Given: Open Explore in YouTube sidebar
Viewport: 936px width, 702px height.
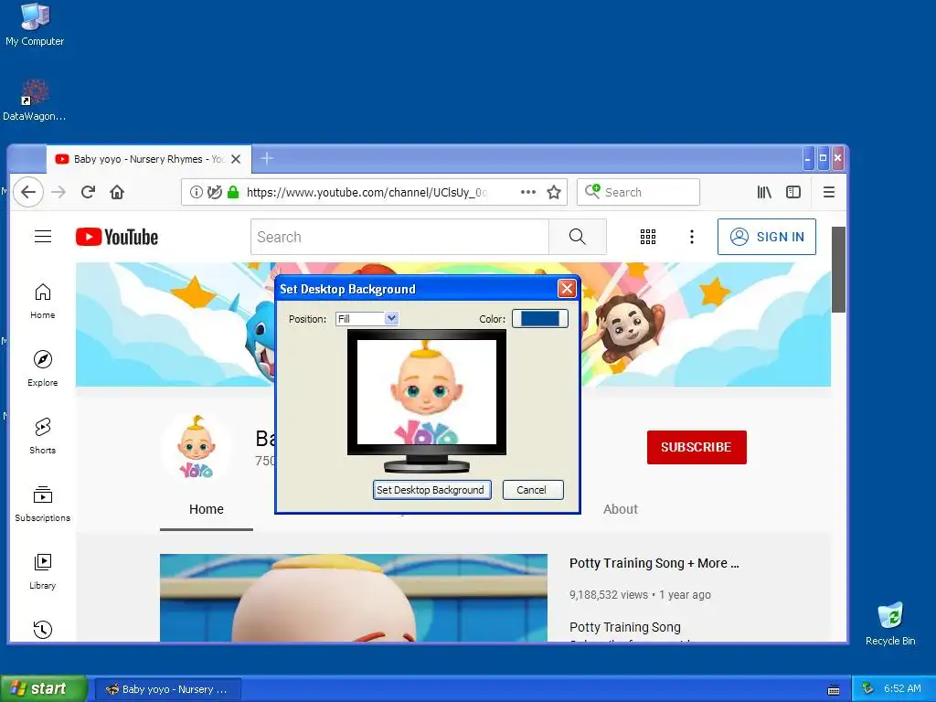Looking at the screenshot, I should tap(42, 369).
